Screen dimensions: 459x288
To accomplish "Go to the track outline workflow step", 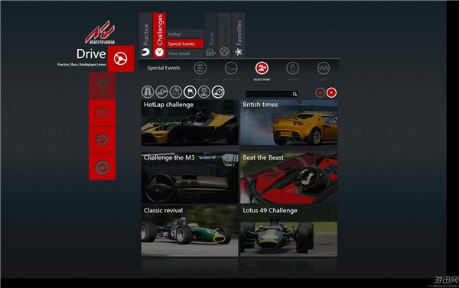I will click(x=231, y=68).
